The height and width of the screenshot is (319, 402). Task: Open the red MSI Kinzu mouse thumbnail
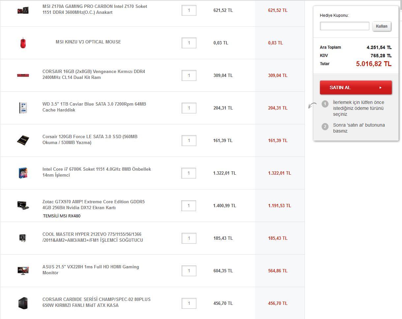click(x=23, y=43)
